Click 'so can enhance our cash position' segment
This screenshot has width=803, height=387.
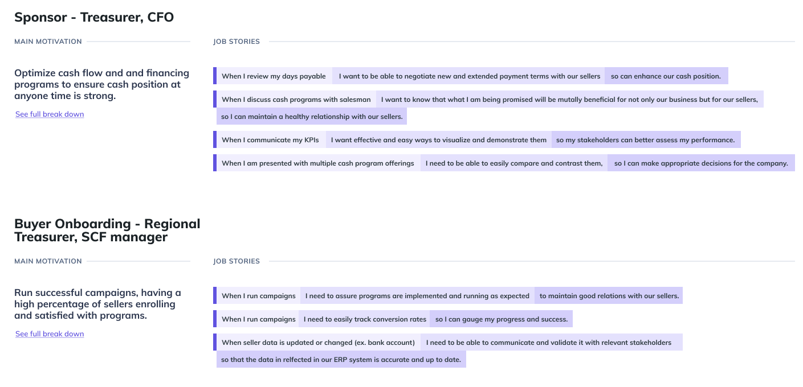pos(666,76)
